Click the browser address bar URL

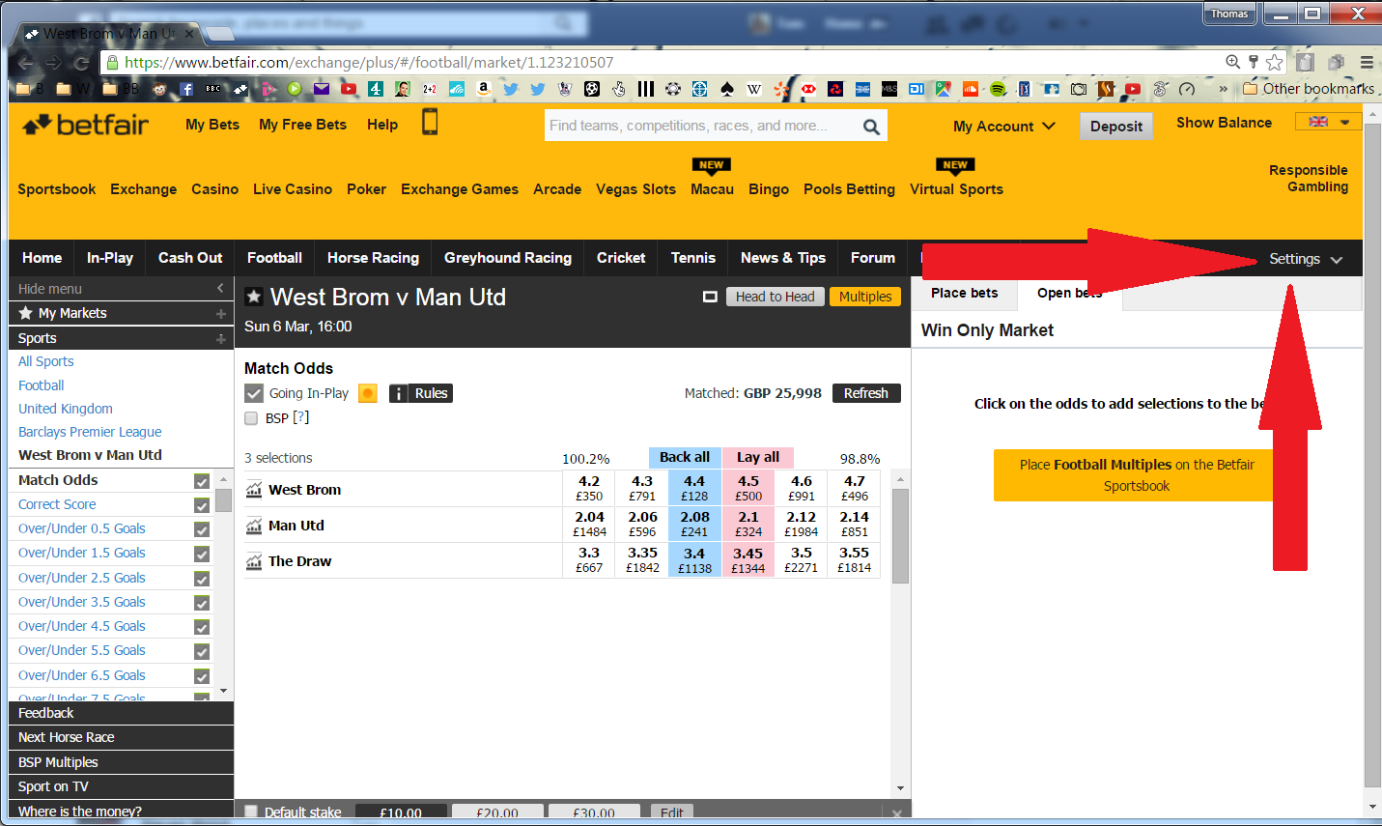coord(369,62)
